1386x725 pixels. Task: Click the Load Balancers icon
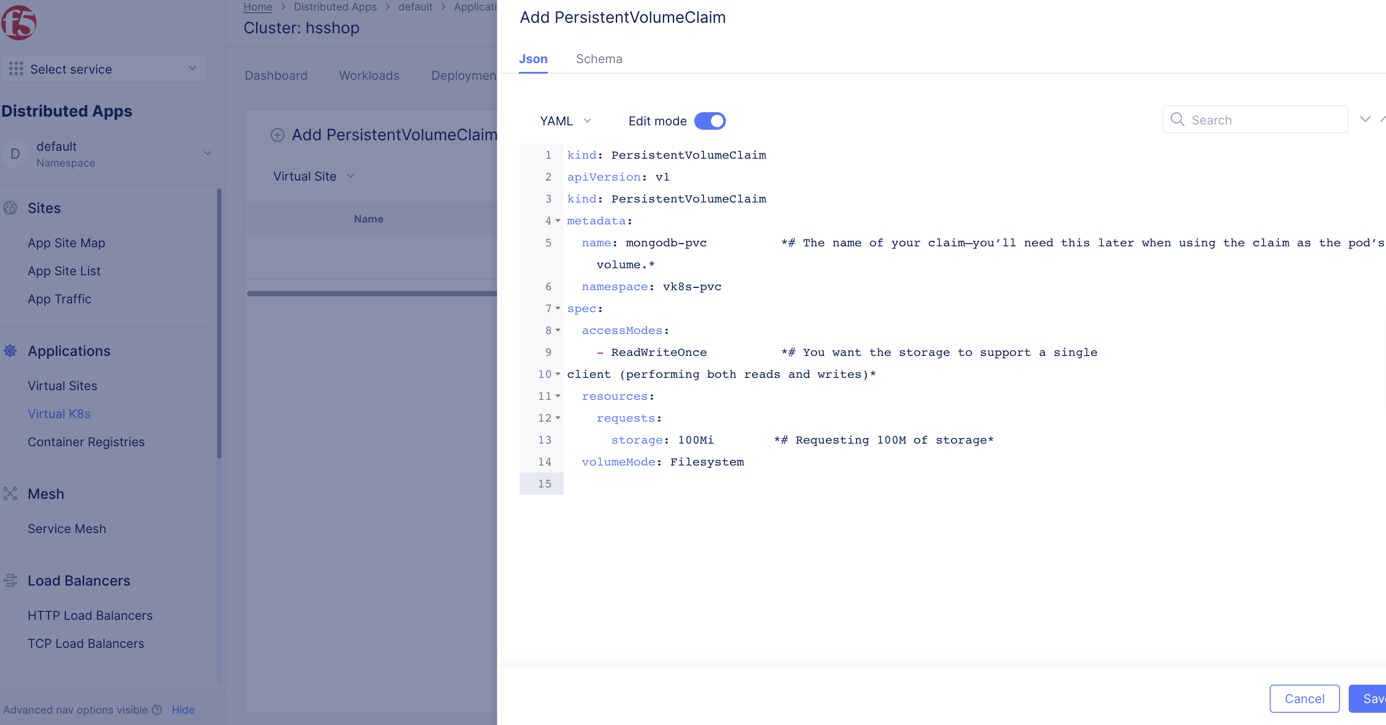(10, 581)
